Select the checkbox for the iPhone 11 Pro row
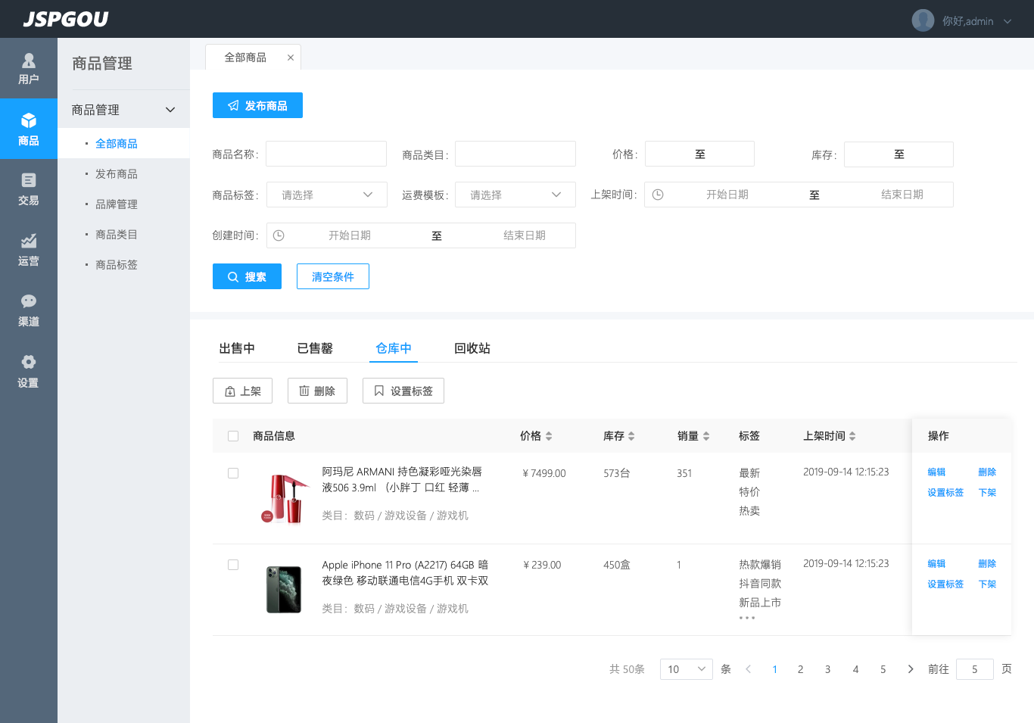The width and height of the screenshot is (1034, 723). pyautogui.click(x=233, y=564)
